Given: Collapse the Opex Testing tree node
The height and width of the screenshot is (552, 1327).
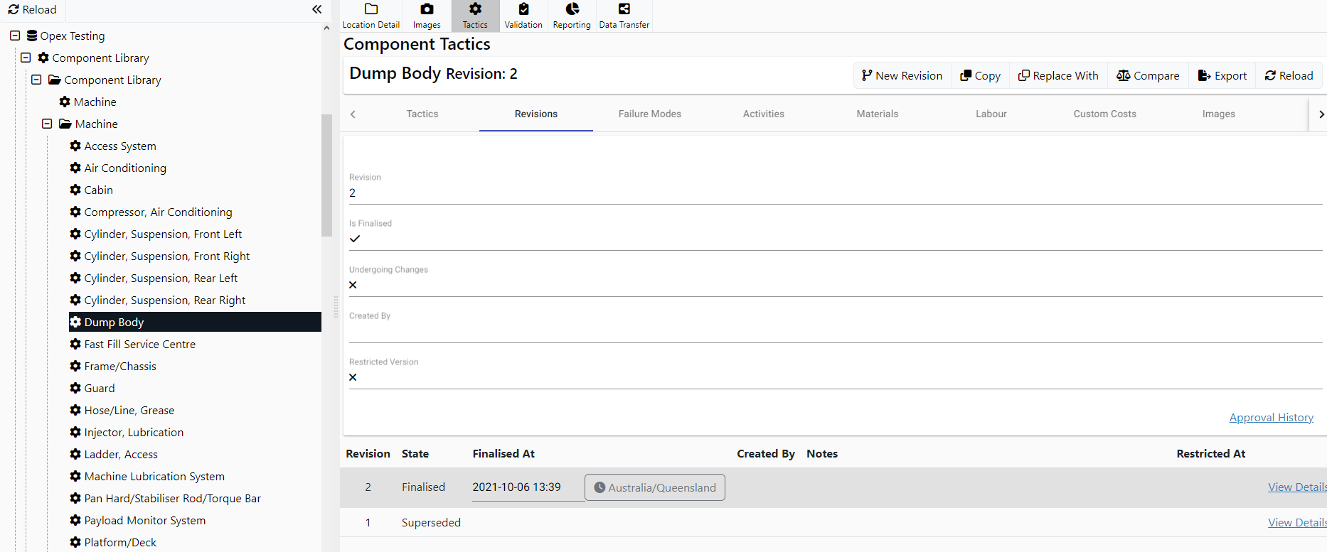Looking at the screenshot, I should (x=15, y=36).
